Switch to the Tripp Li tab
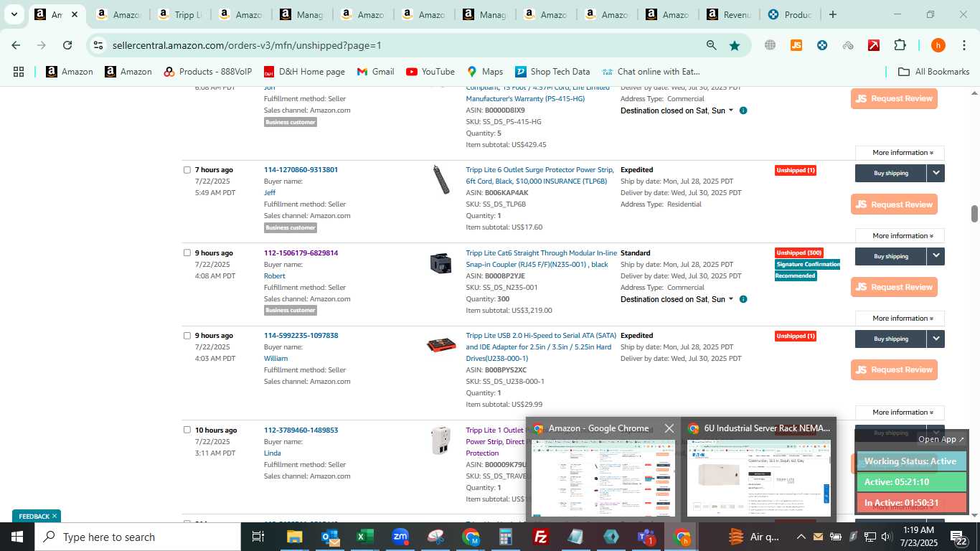Screen dimensions: 980x551 pyautogui.click(x=179, y=14)
